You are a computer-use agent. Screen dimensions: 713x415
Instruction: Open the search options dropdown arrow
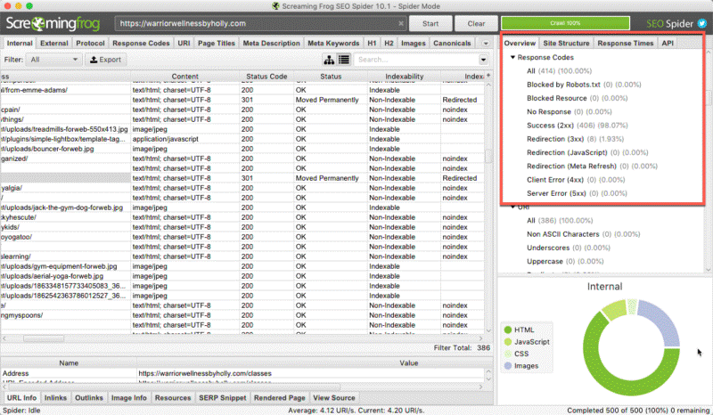483,60
